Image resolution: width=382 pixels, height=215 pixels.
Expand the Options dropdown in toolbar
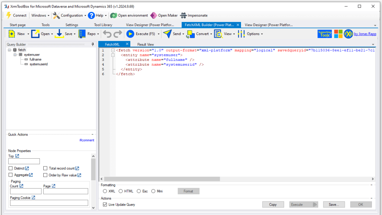pyautogui.click(x=254, y=34)
